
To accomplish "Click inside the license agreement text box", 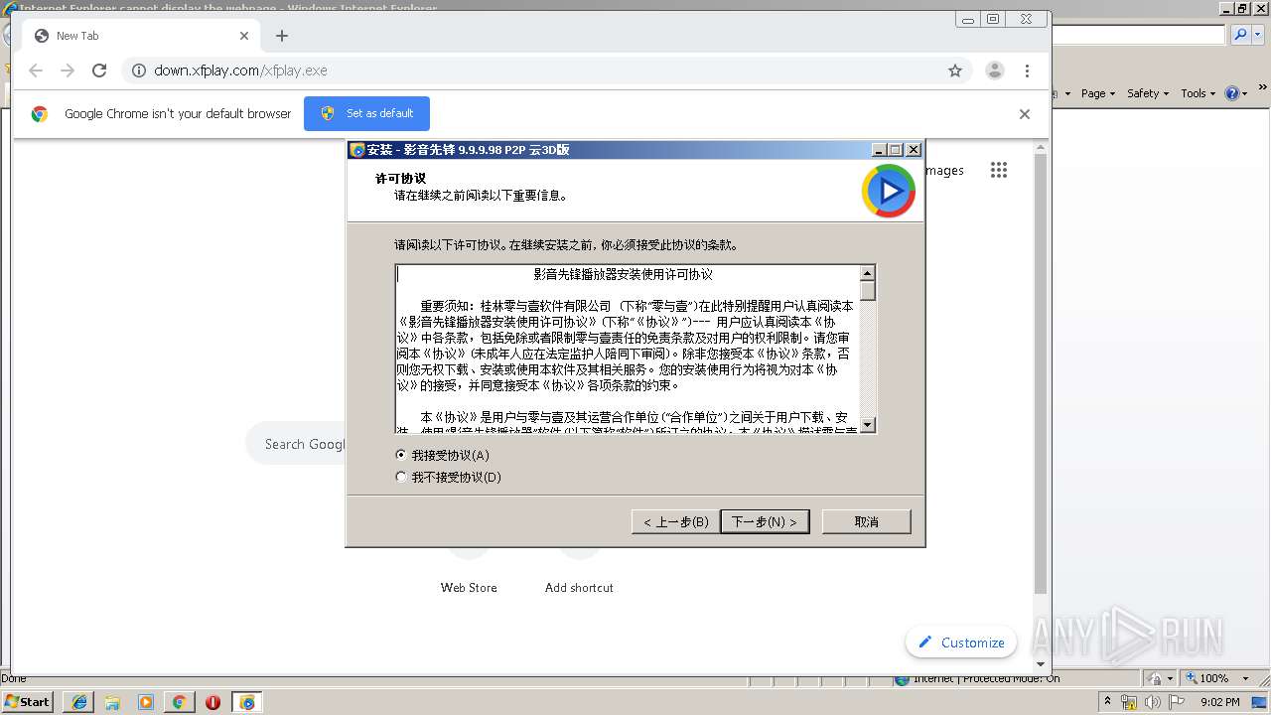I will click(x=628, y=349).
